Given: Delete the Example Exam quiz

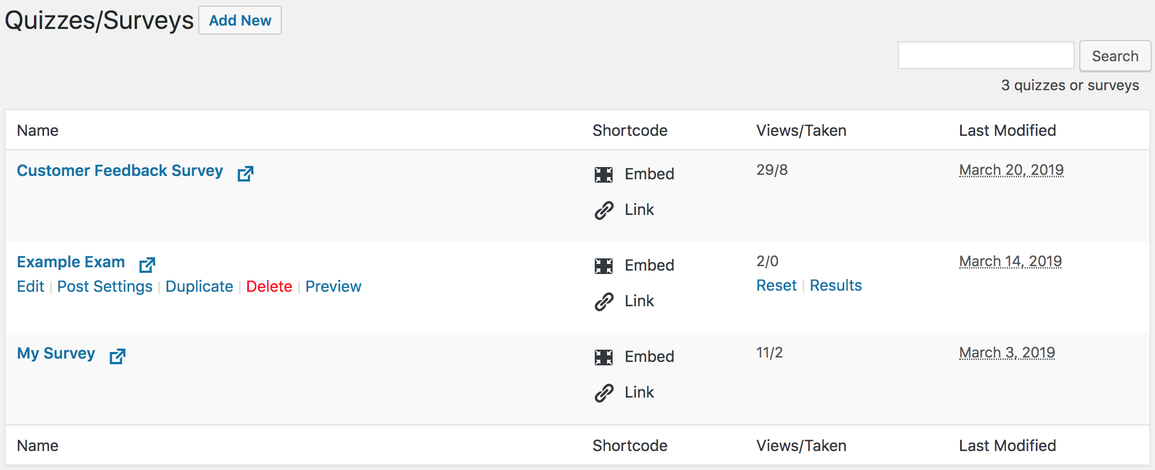Looking at the screenshot, I should pos(269,286).
